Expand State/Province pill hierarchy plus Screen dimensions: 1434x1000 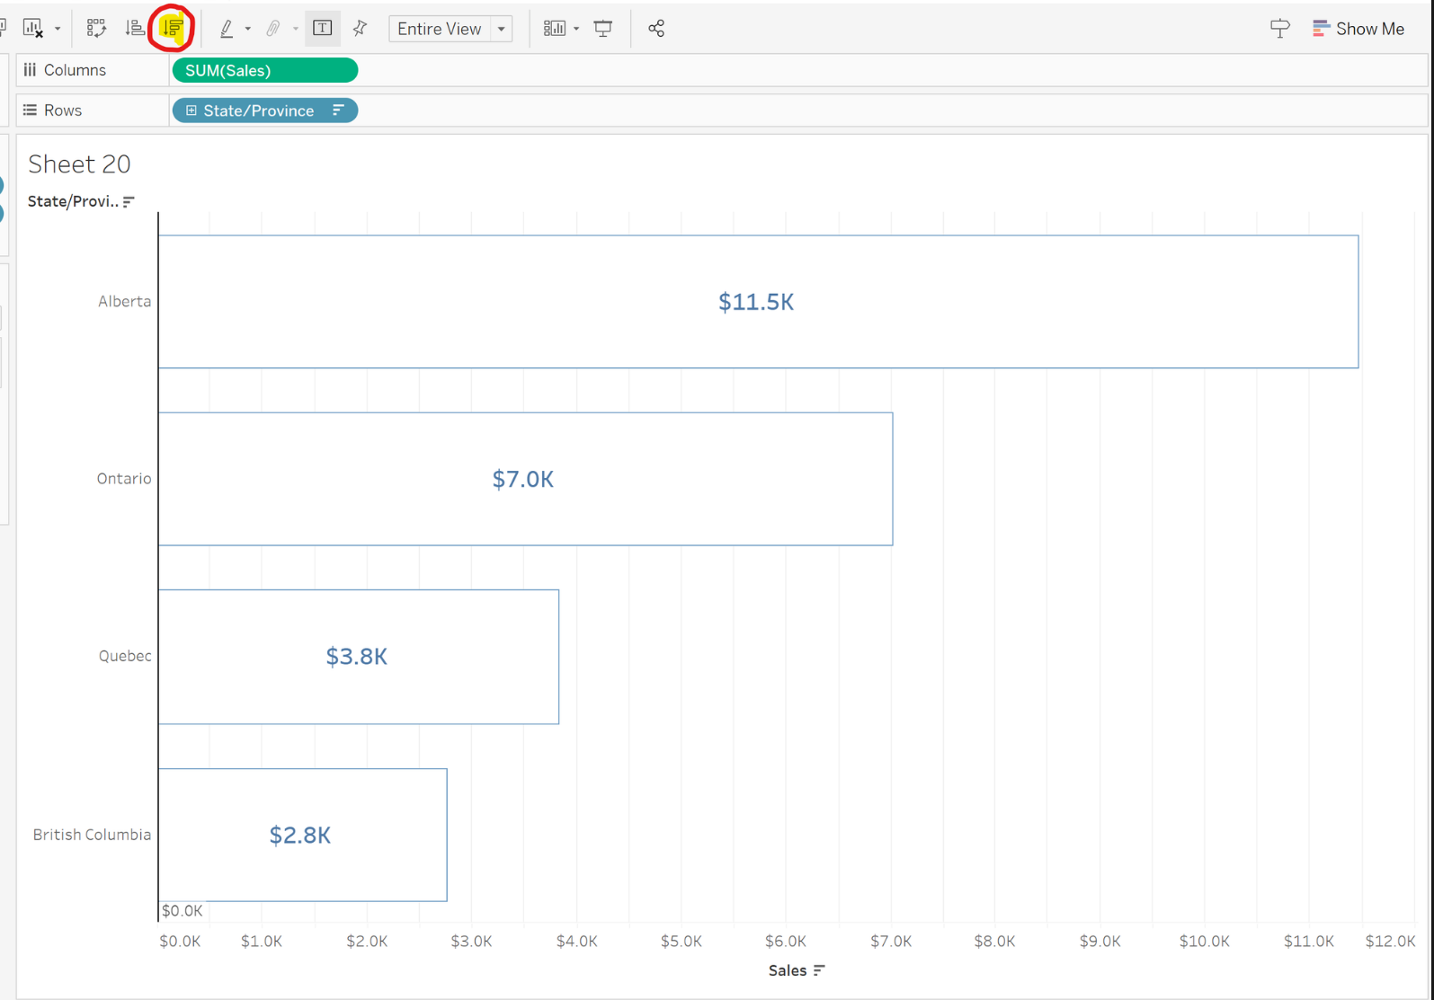coord(191,111)
